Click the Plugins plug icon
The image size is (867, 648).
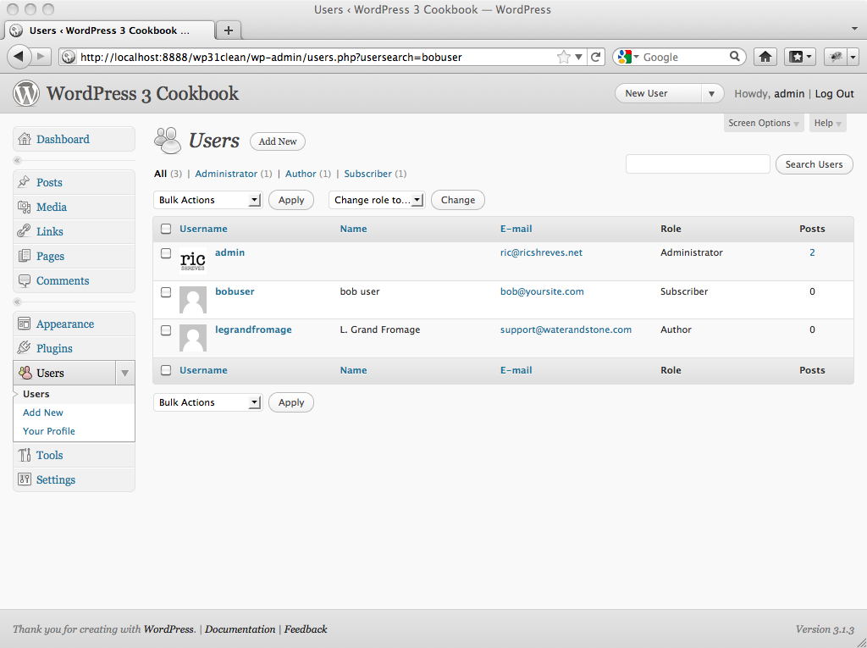point(24,348)
